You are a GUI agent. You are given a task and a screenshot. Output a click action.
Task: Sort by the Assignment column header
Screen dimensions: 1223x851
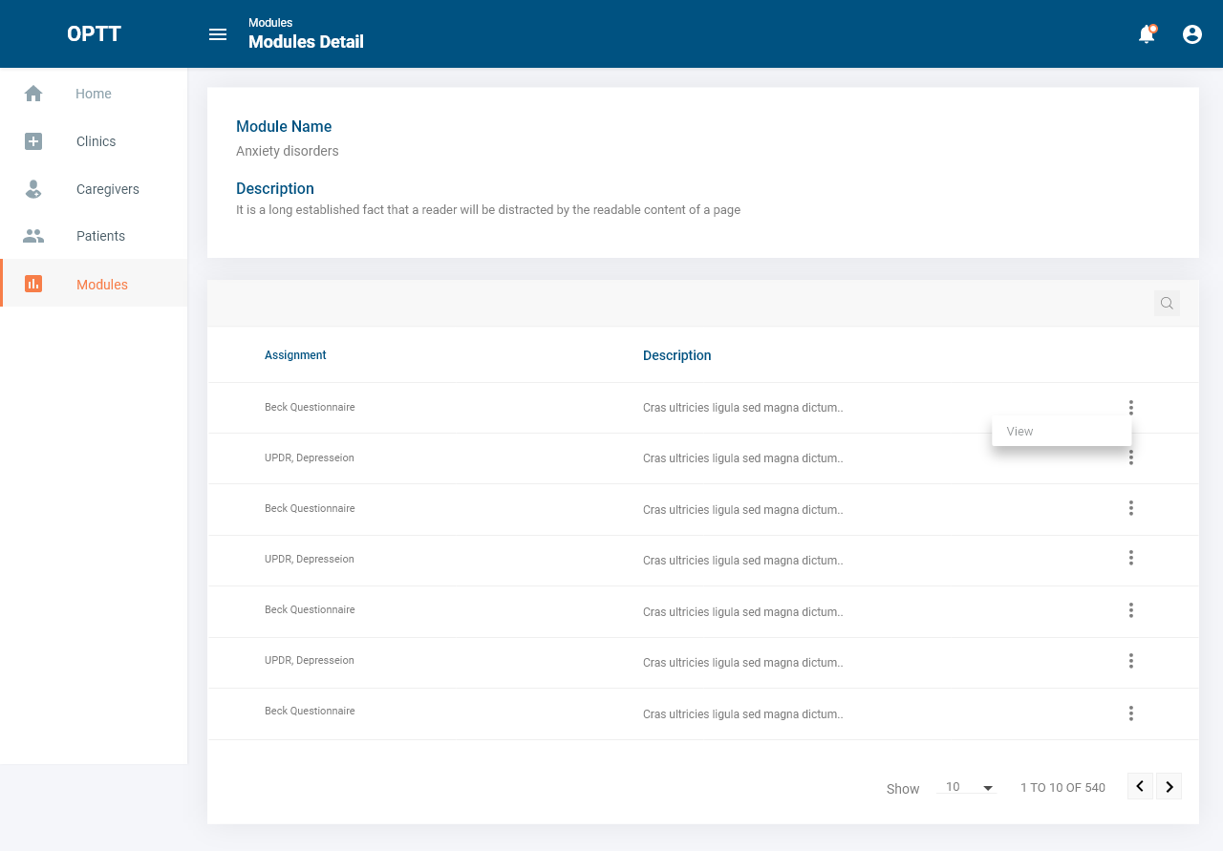click(x=295, y=355)
